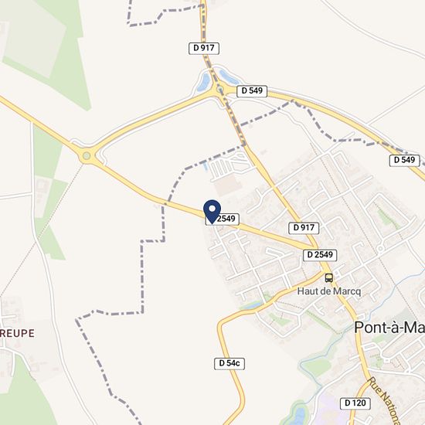
Task: Select the Pont-à-Marcq town name label
Action: click(x=389, y=328)
